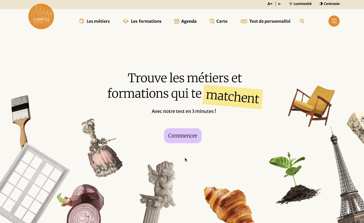Decrease text size with A-
This screenshot has height=223, width=364.
(x=280, y=4)
